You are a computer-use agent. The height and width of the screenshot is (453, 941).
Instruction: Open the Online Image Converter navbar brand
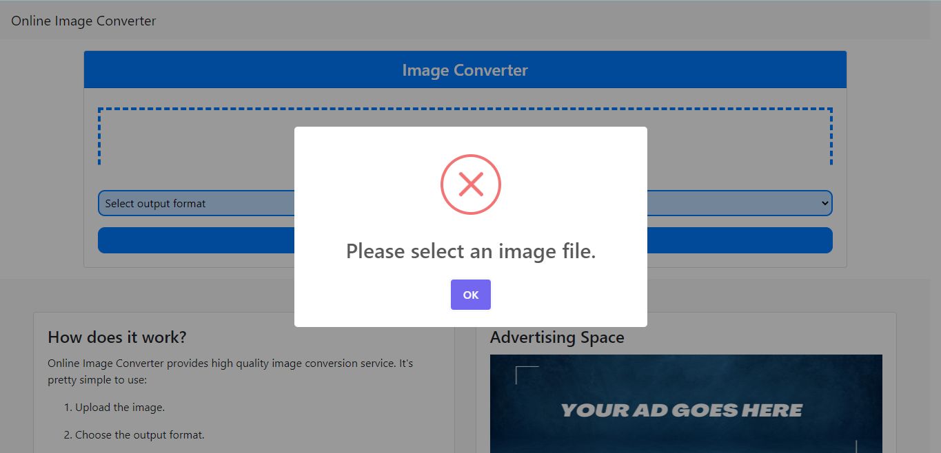[83, 21]
